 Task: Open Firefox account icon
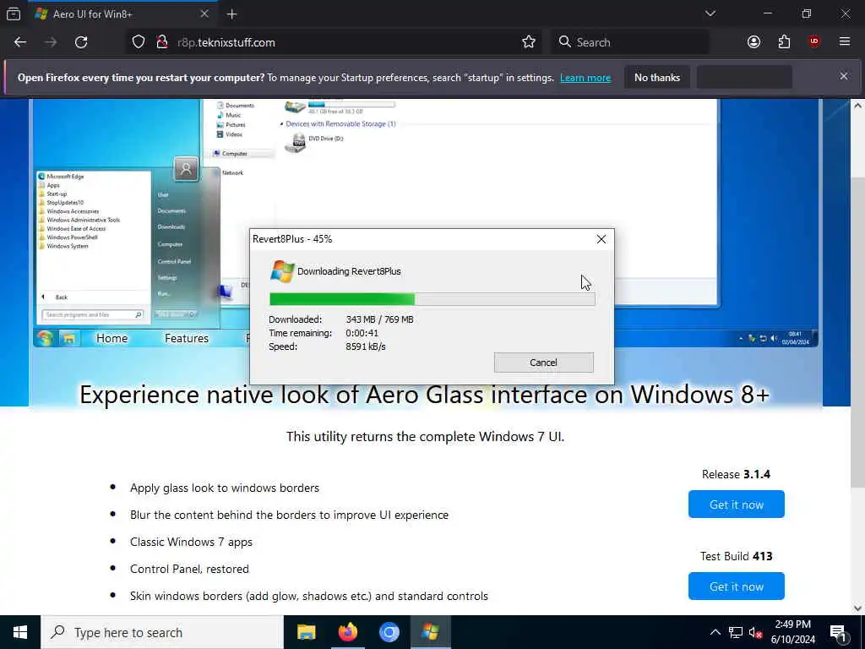753,42
